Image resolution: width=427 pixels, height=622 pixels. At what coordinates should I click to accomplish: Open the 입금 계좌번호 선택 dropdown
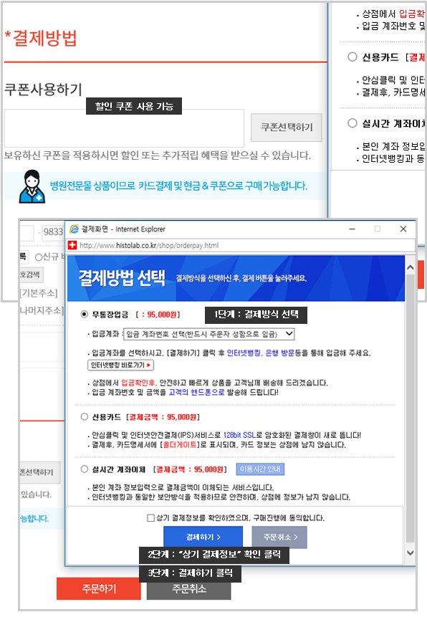click(x=209, y=334)
